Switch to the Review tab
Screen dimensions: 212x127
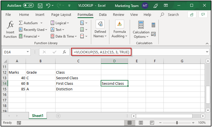click(x=119, y=14)
